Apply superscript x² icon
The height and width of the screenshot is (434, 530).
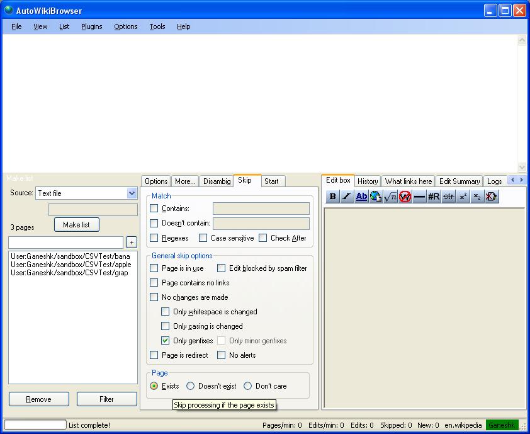pos(463,197)
